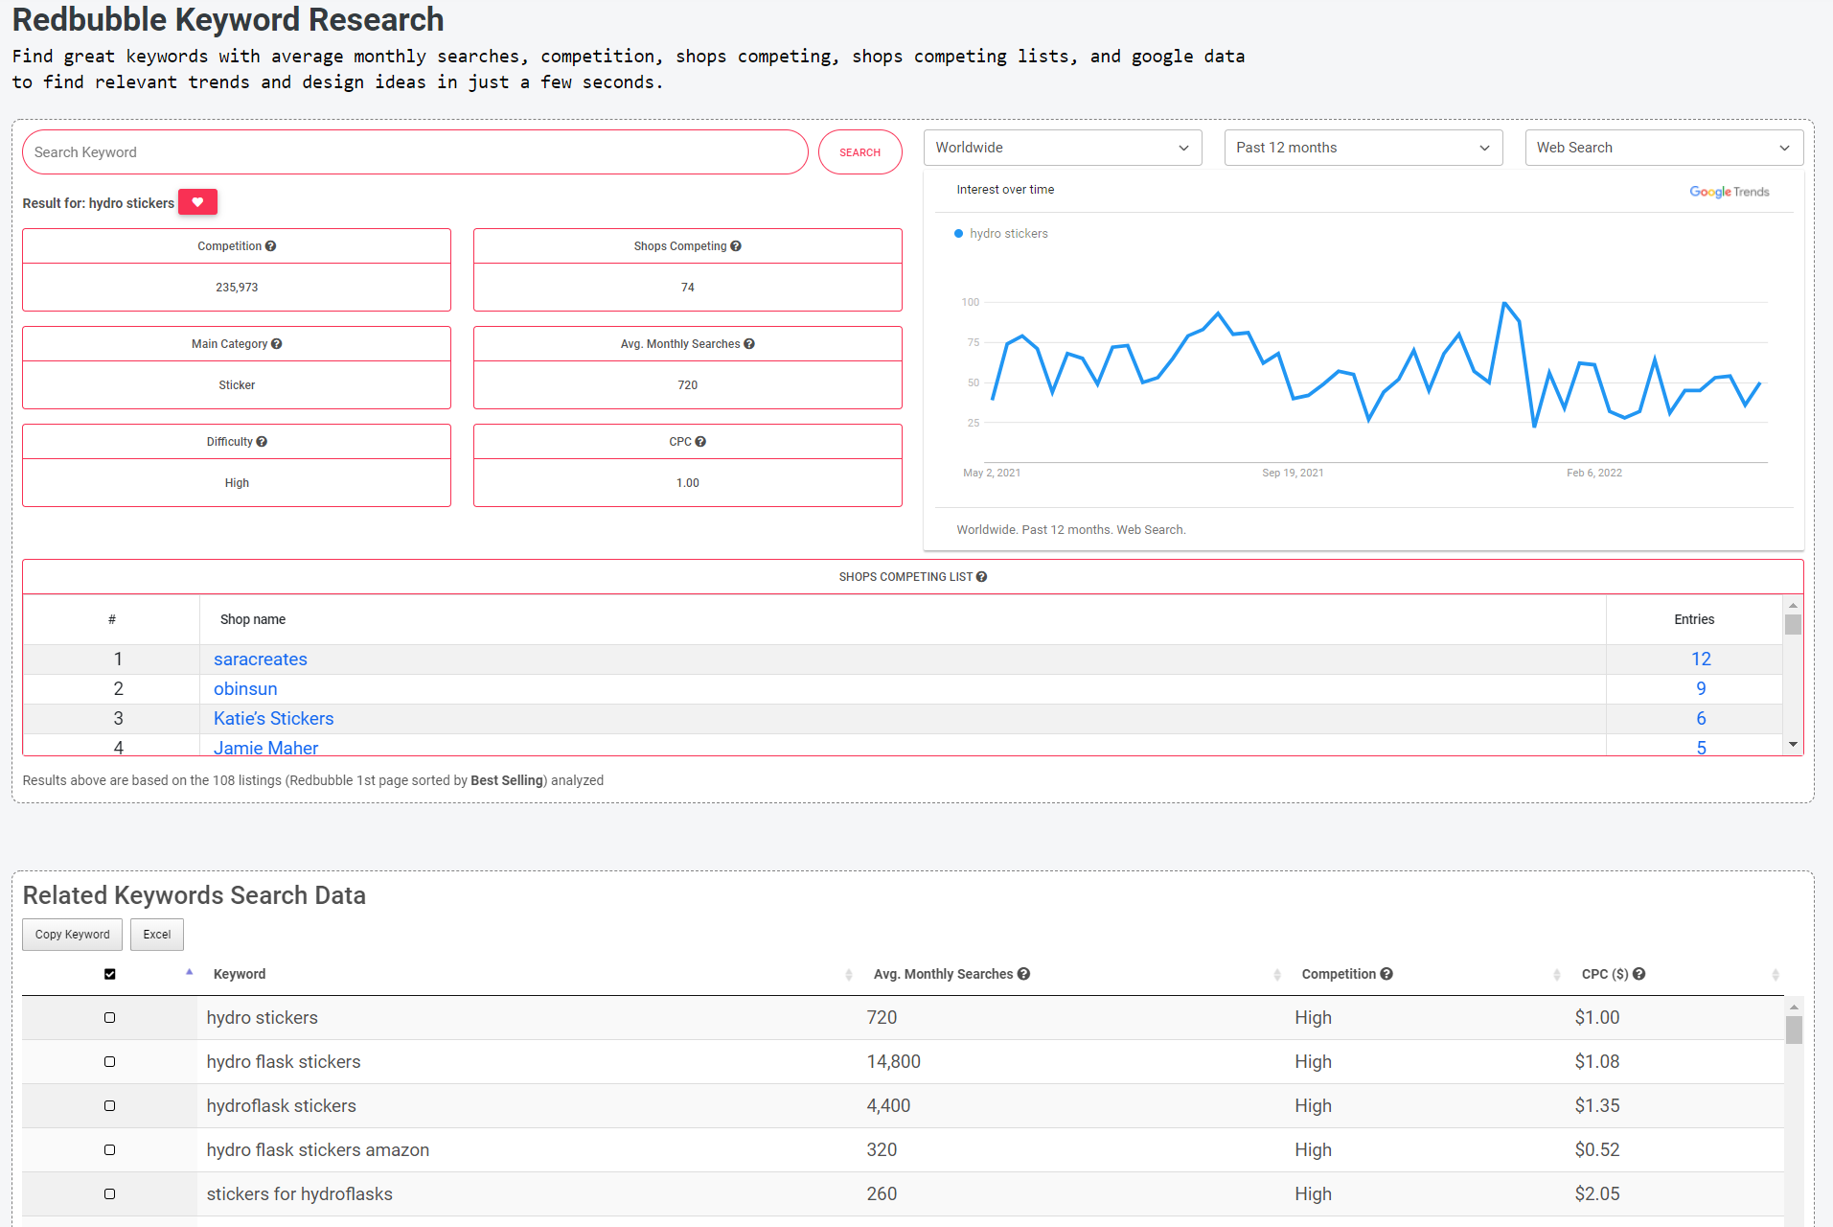Image resolution: width=1833 pixels, height=1227 pixels.
Task: Sort by Competition column arrows
Action: (x=1556, y=975)
